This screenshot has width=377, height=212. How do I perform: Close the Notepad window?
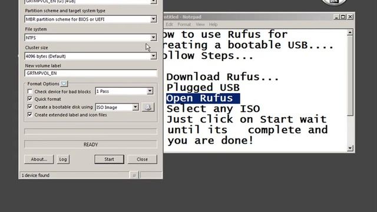(x=350, y=17)
